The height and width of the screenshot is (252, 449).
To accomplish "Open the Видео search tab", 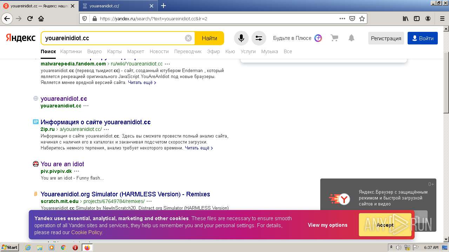I will (x=94, y=51).
